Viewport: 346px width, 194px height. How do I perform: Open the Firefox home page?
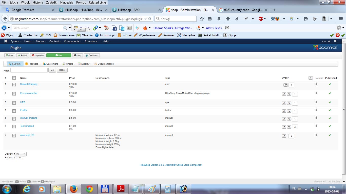point(228,19)
